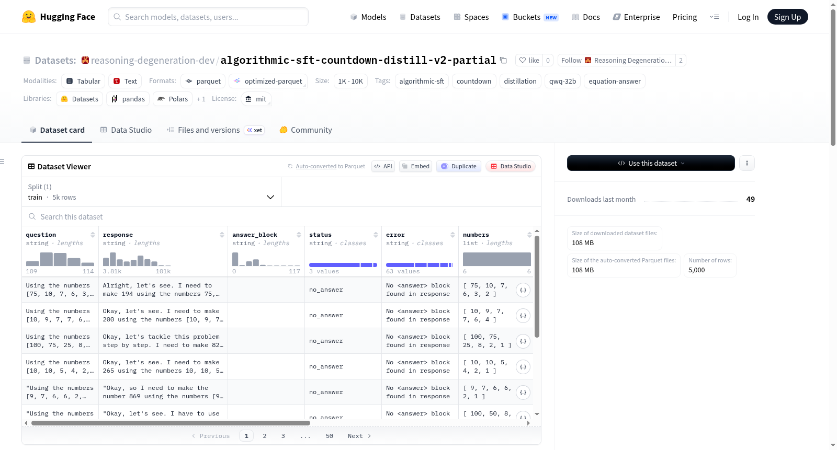Sort by the error column arrows
Viewport: 837px width, 450px height.
(x=453, y=235)
